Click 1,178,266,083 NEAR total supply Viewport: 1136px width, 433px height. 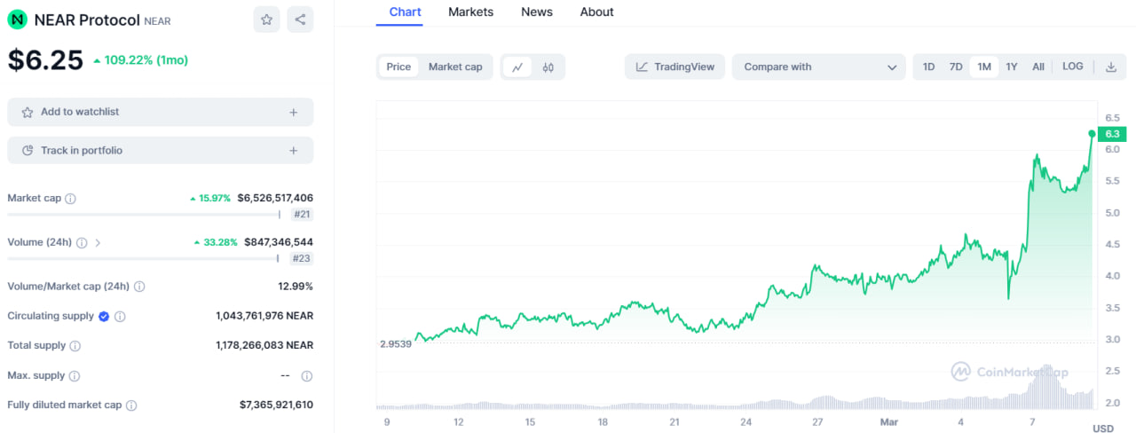point(264,346)
